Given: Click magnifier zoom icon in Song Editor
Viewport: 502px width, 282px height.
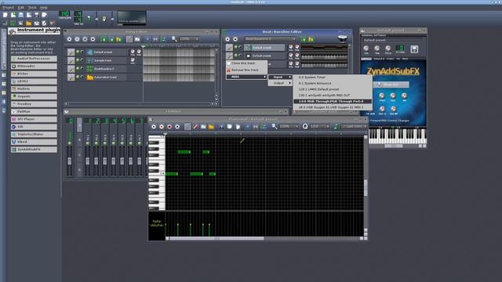Looking at the screenshot, I should click(x=174, y=39).
